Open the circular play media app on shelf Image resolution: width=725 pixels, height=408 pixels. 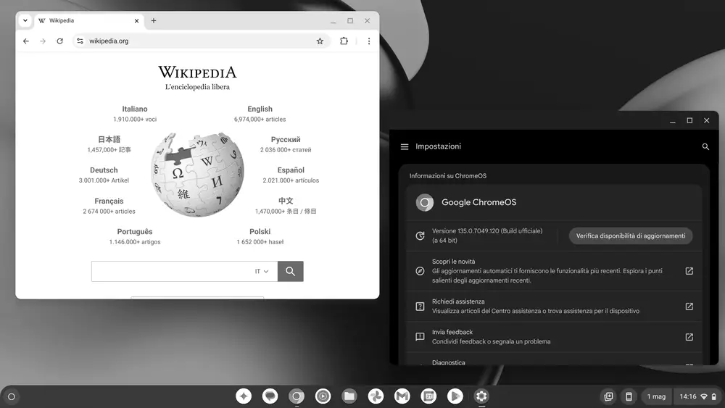click(323, 396)
